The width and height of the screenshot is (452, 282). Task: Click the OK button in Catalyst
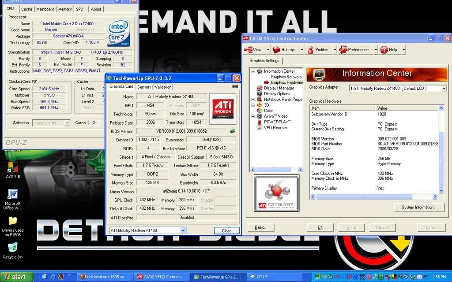tap(320, 227)
